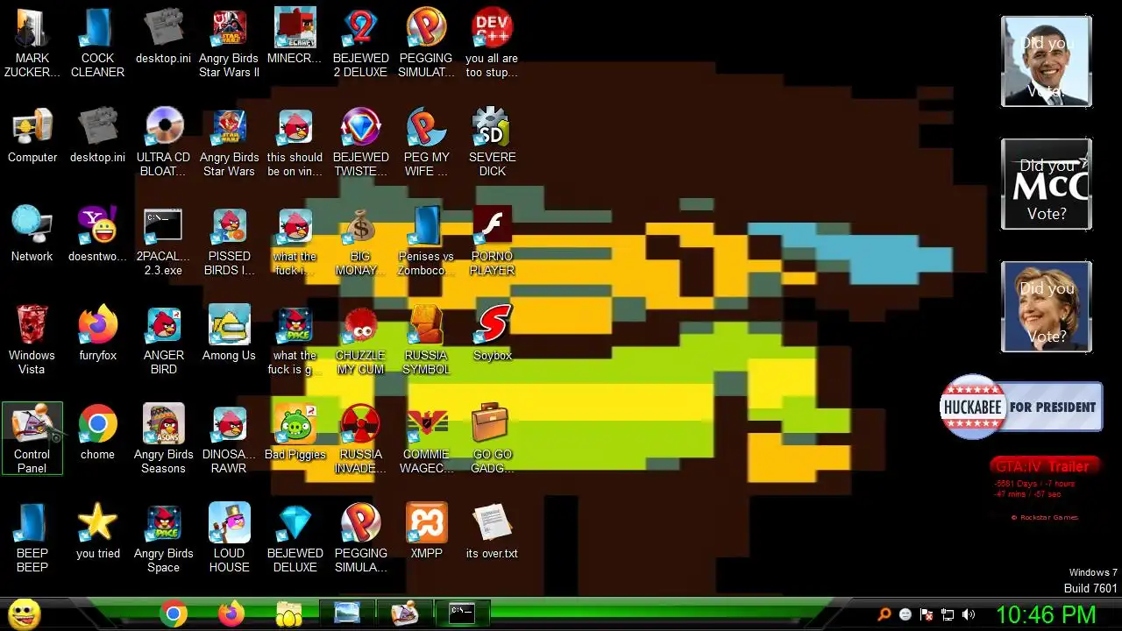Image resolution: width=1122 pixels, height=631 pixels.
Task: Open the Action Center flag tray icon
Action: pos(927,615)
